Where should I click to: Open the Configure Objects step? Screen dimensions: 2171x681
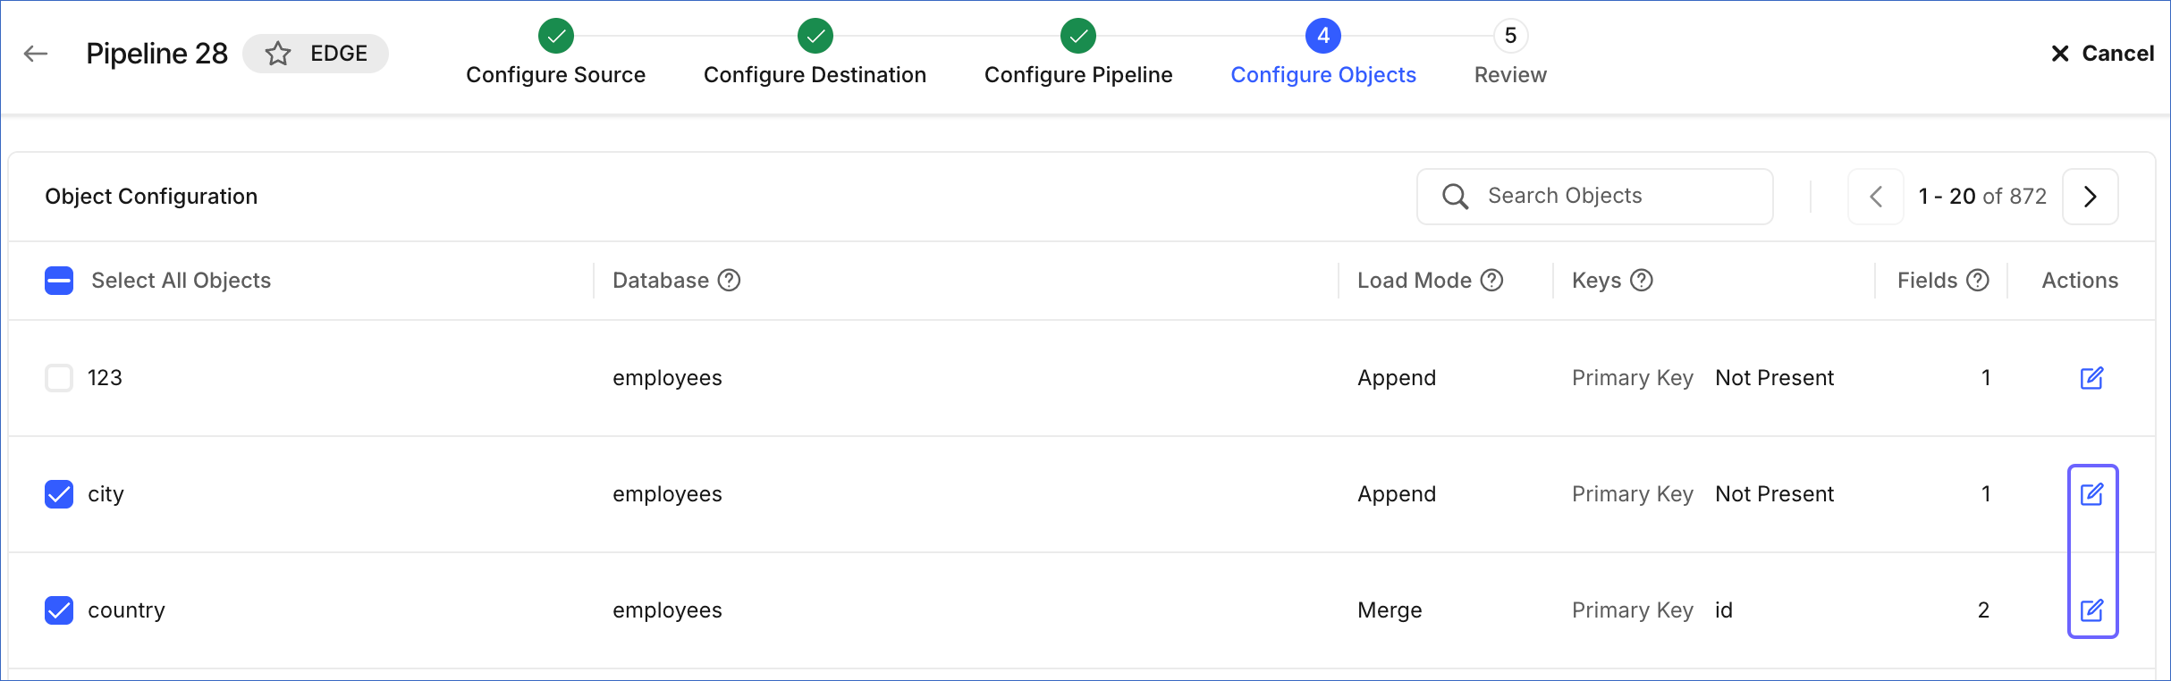coord(1323,75)
